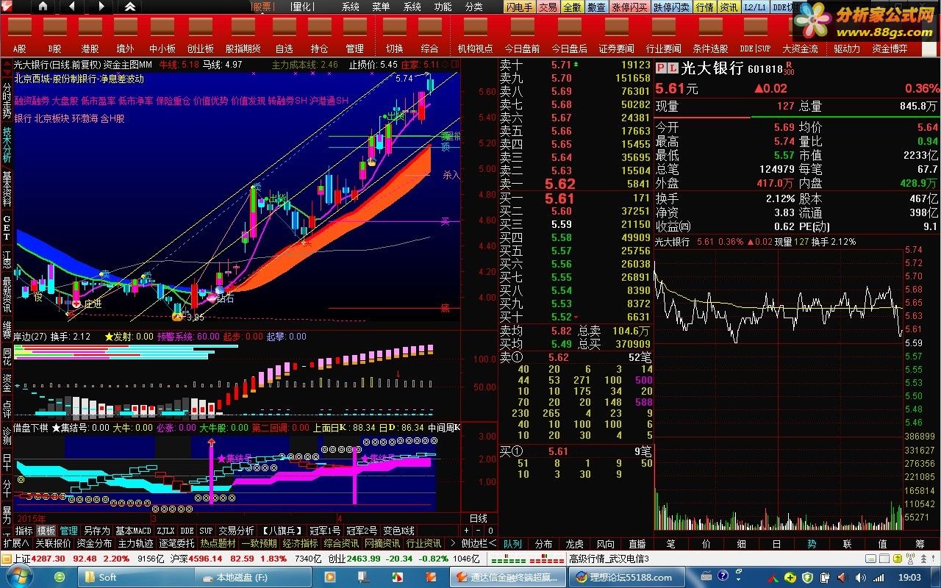Open the 资金博弈 toolbar icon
Viewport: 941px width, 588px height.
890,49
